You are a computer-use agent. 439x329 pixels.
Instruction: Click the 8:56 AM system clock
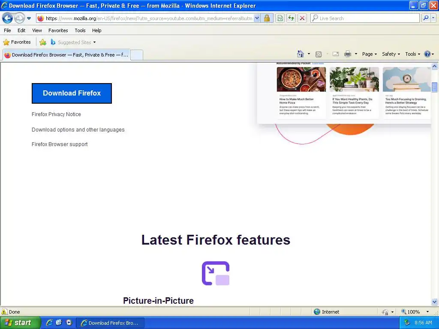(423, 323)
